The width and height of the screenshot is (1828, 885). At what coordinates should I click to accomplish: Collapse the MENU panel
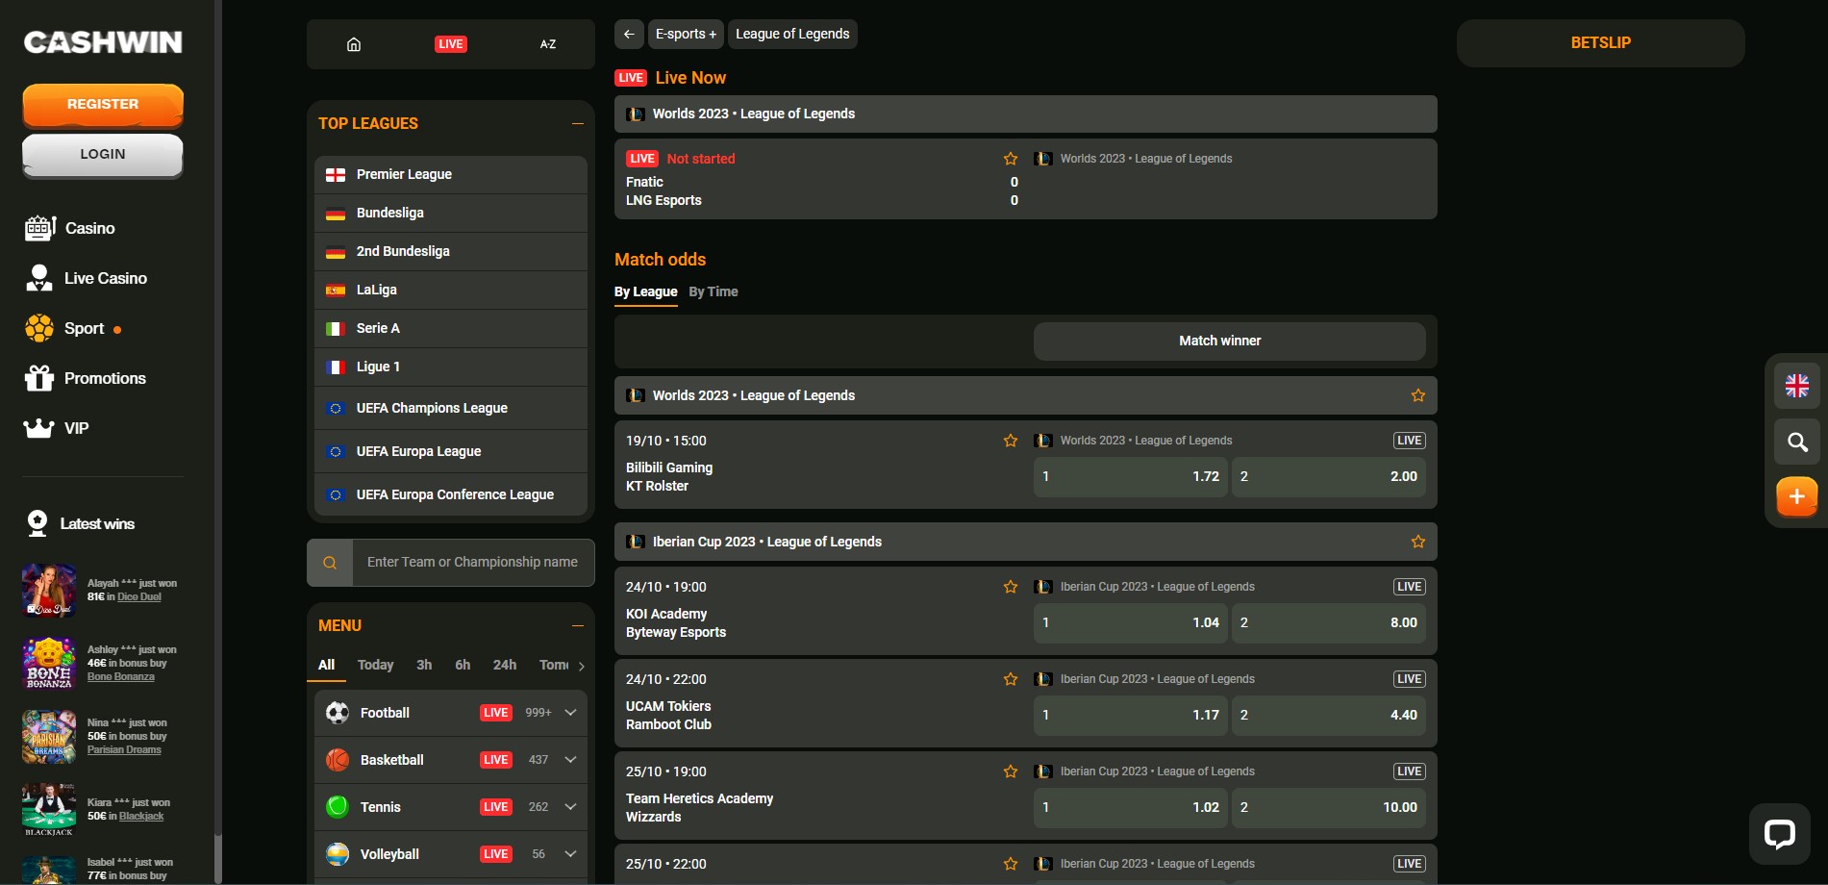[578, 625]
